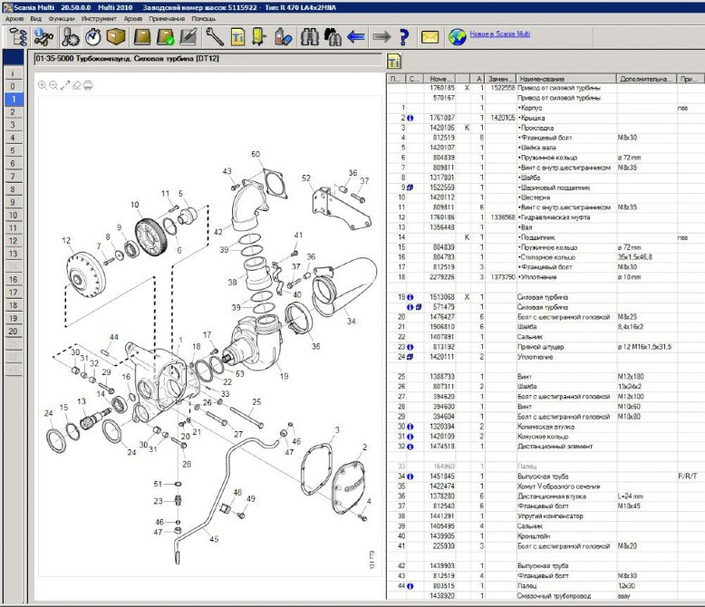Click the back arrow navigation icon
The image size is (705, 607).
click(356, 37)
